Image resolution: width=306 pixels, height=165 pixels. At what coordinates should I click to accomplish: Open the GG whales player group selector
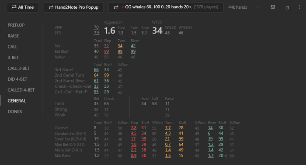click(166, 7)
